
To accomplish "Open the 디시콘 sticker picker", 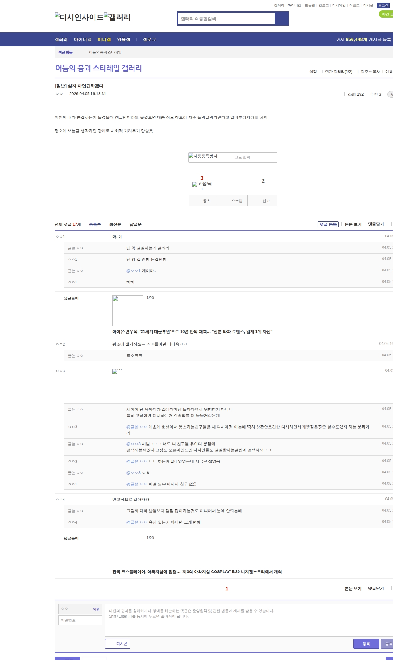I will [118, 644].
